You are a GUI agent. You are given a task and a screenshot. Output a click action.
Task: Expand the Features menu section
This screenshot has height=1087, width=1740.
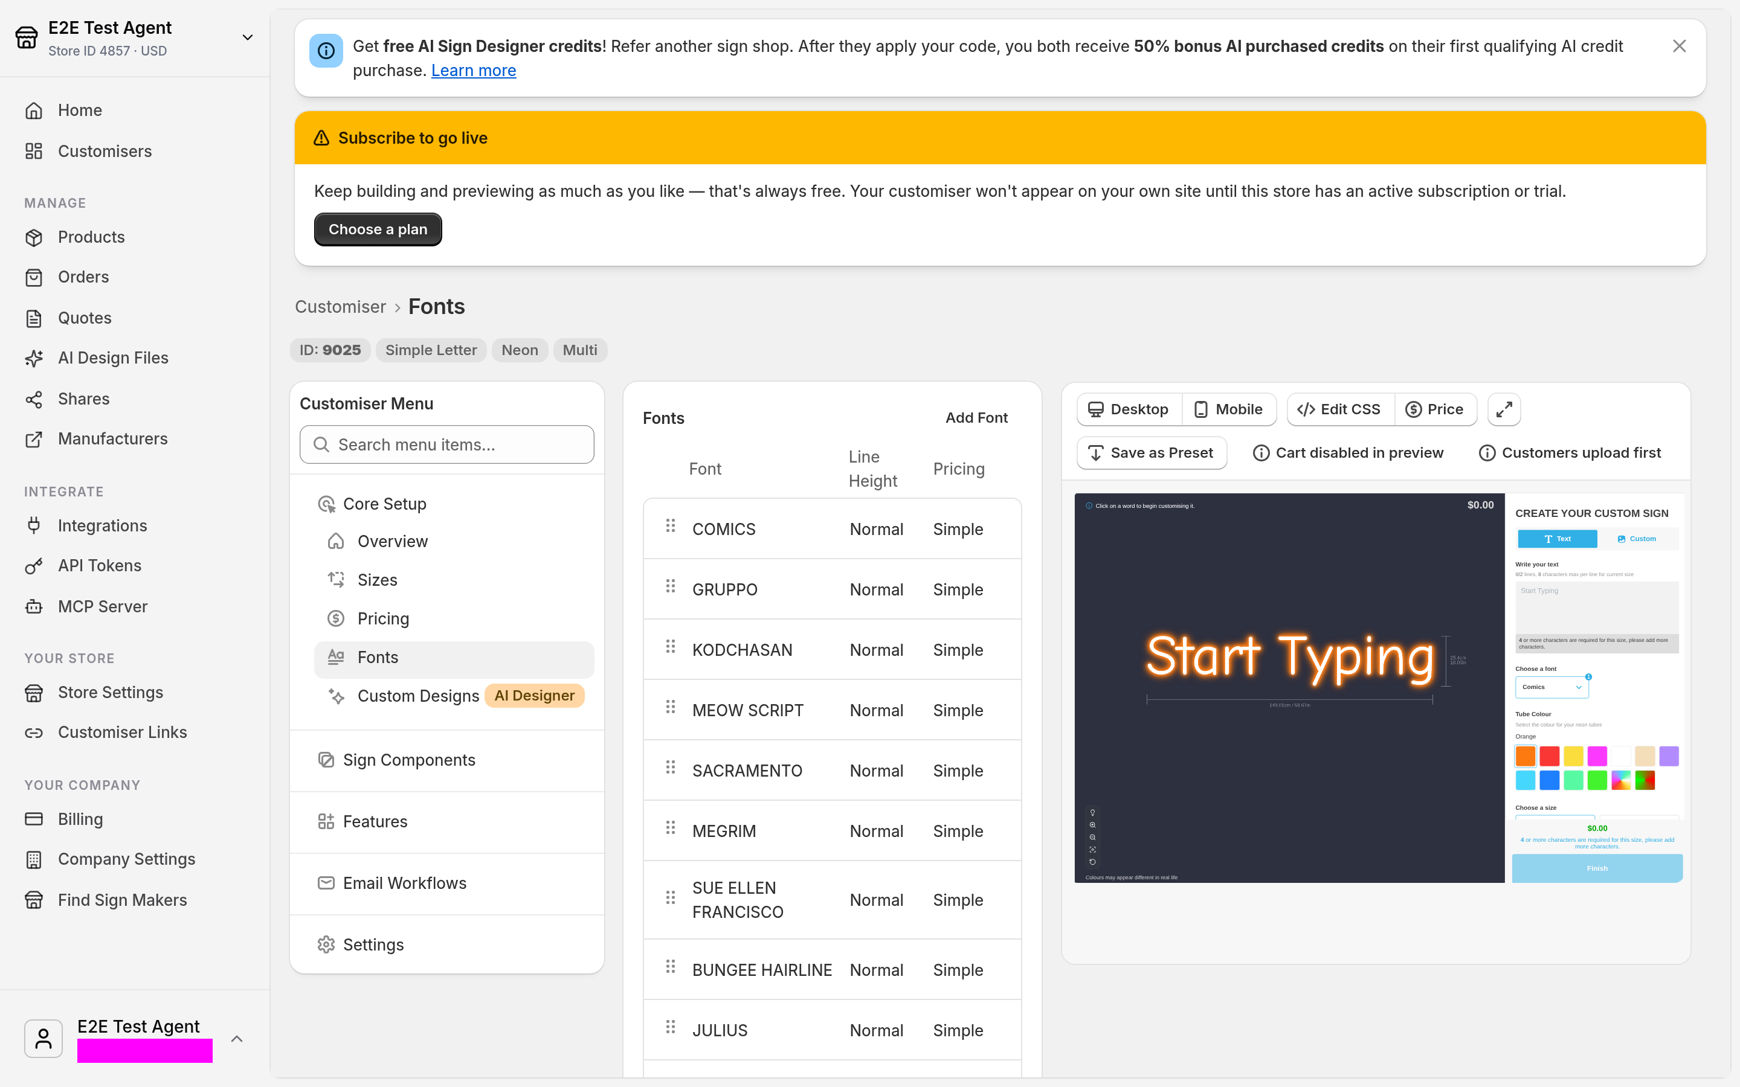(446, 822)
